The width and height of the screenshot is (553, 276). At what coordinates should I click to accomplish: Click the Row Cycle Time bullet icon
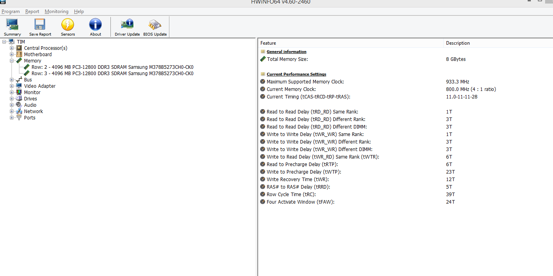[263, 194]
